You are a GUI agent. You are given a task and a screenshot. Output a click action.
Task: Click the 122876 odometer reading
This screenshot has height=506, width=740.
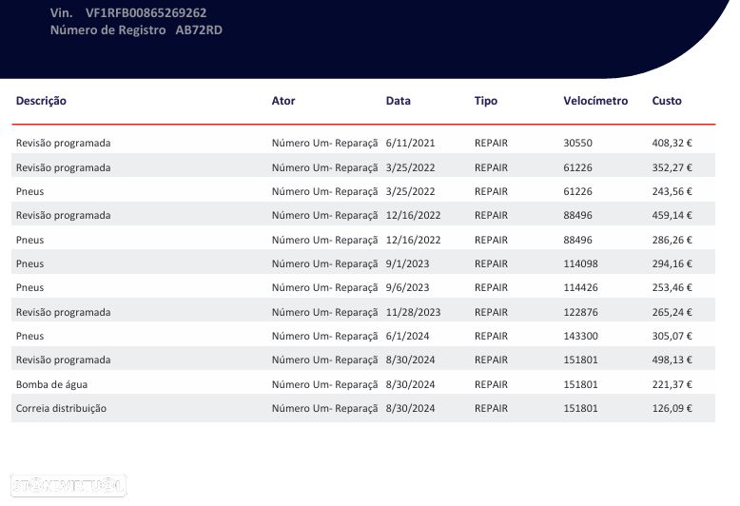click(x=580, y=312)
